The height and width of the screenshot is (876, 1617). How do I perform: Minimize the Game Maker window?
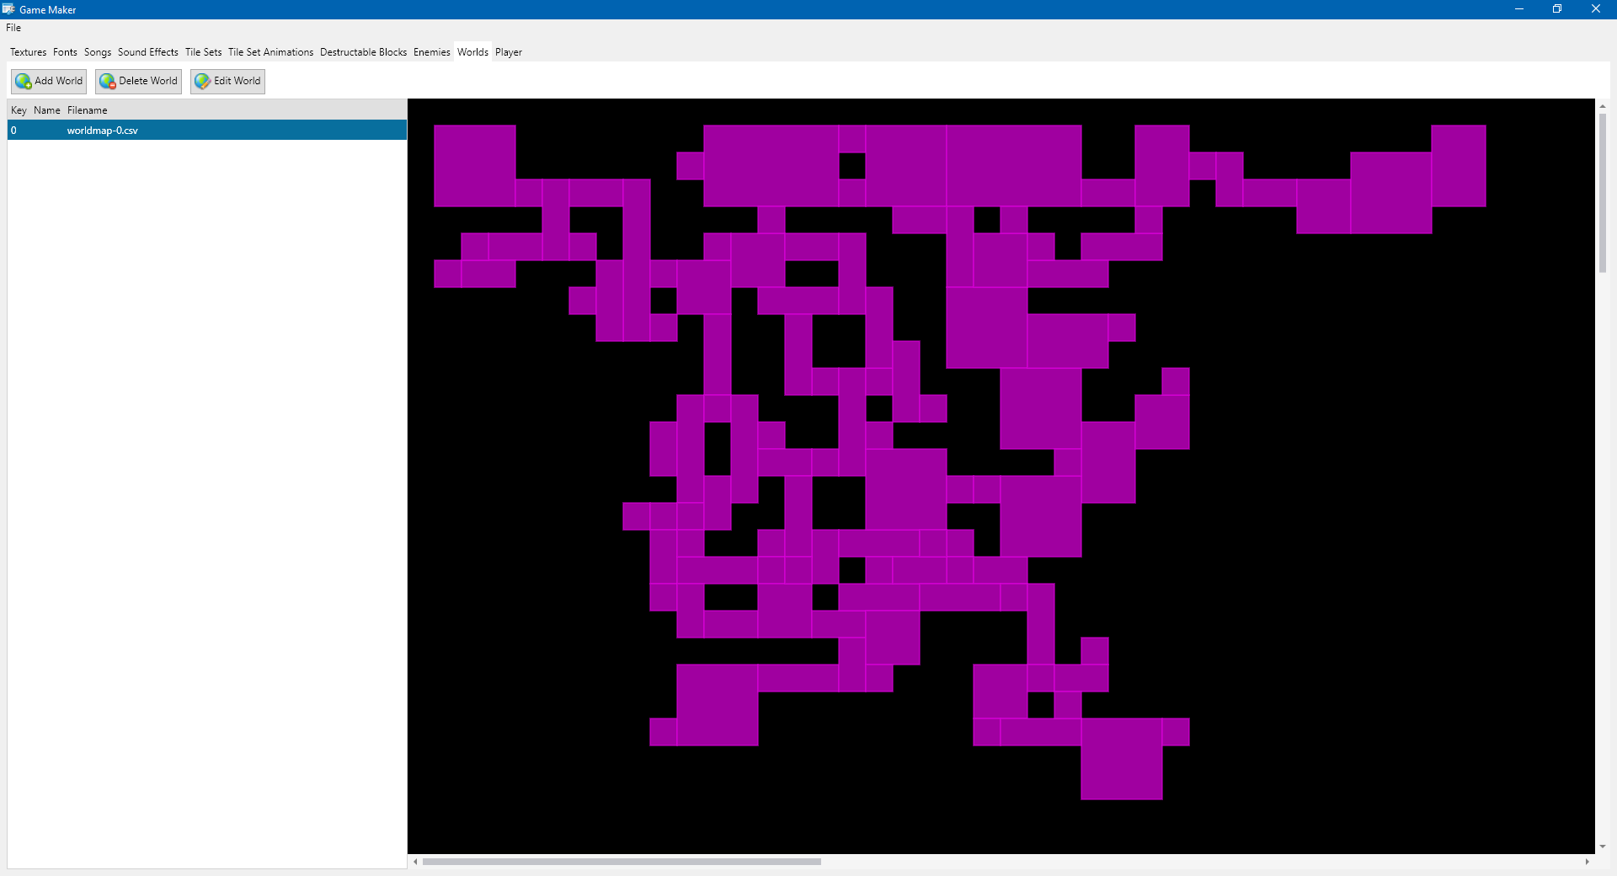pos(1519,9)
